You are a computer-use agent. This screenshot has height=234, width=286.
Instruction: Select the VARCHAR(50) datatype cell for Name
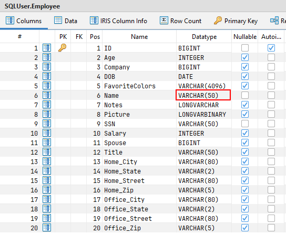[203, 95]
